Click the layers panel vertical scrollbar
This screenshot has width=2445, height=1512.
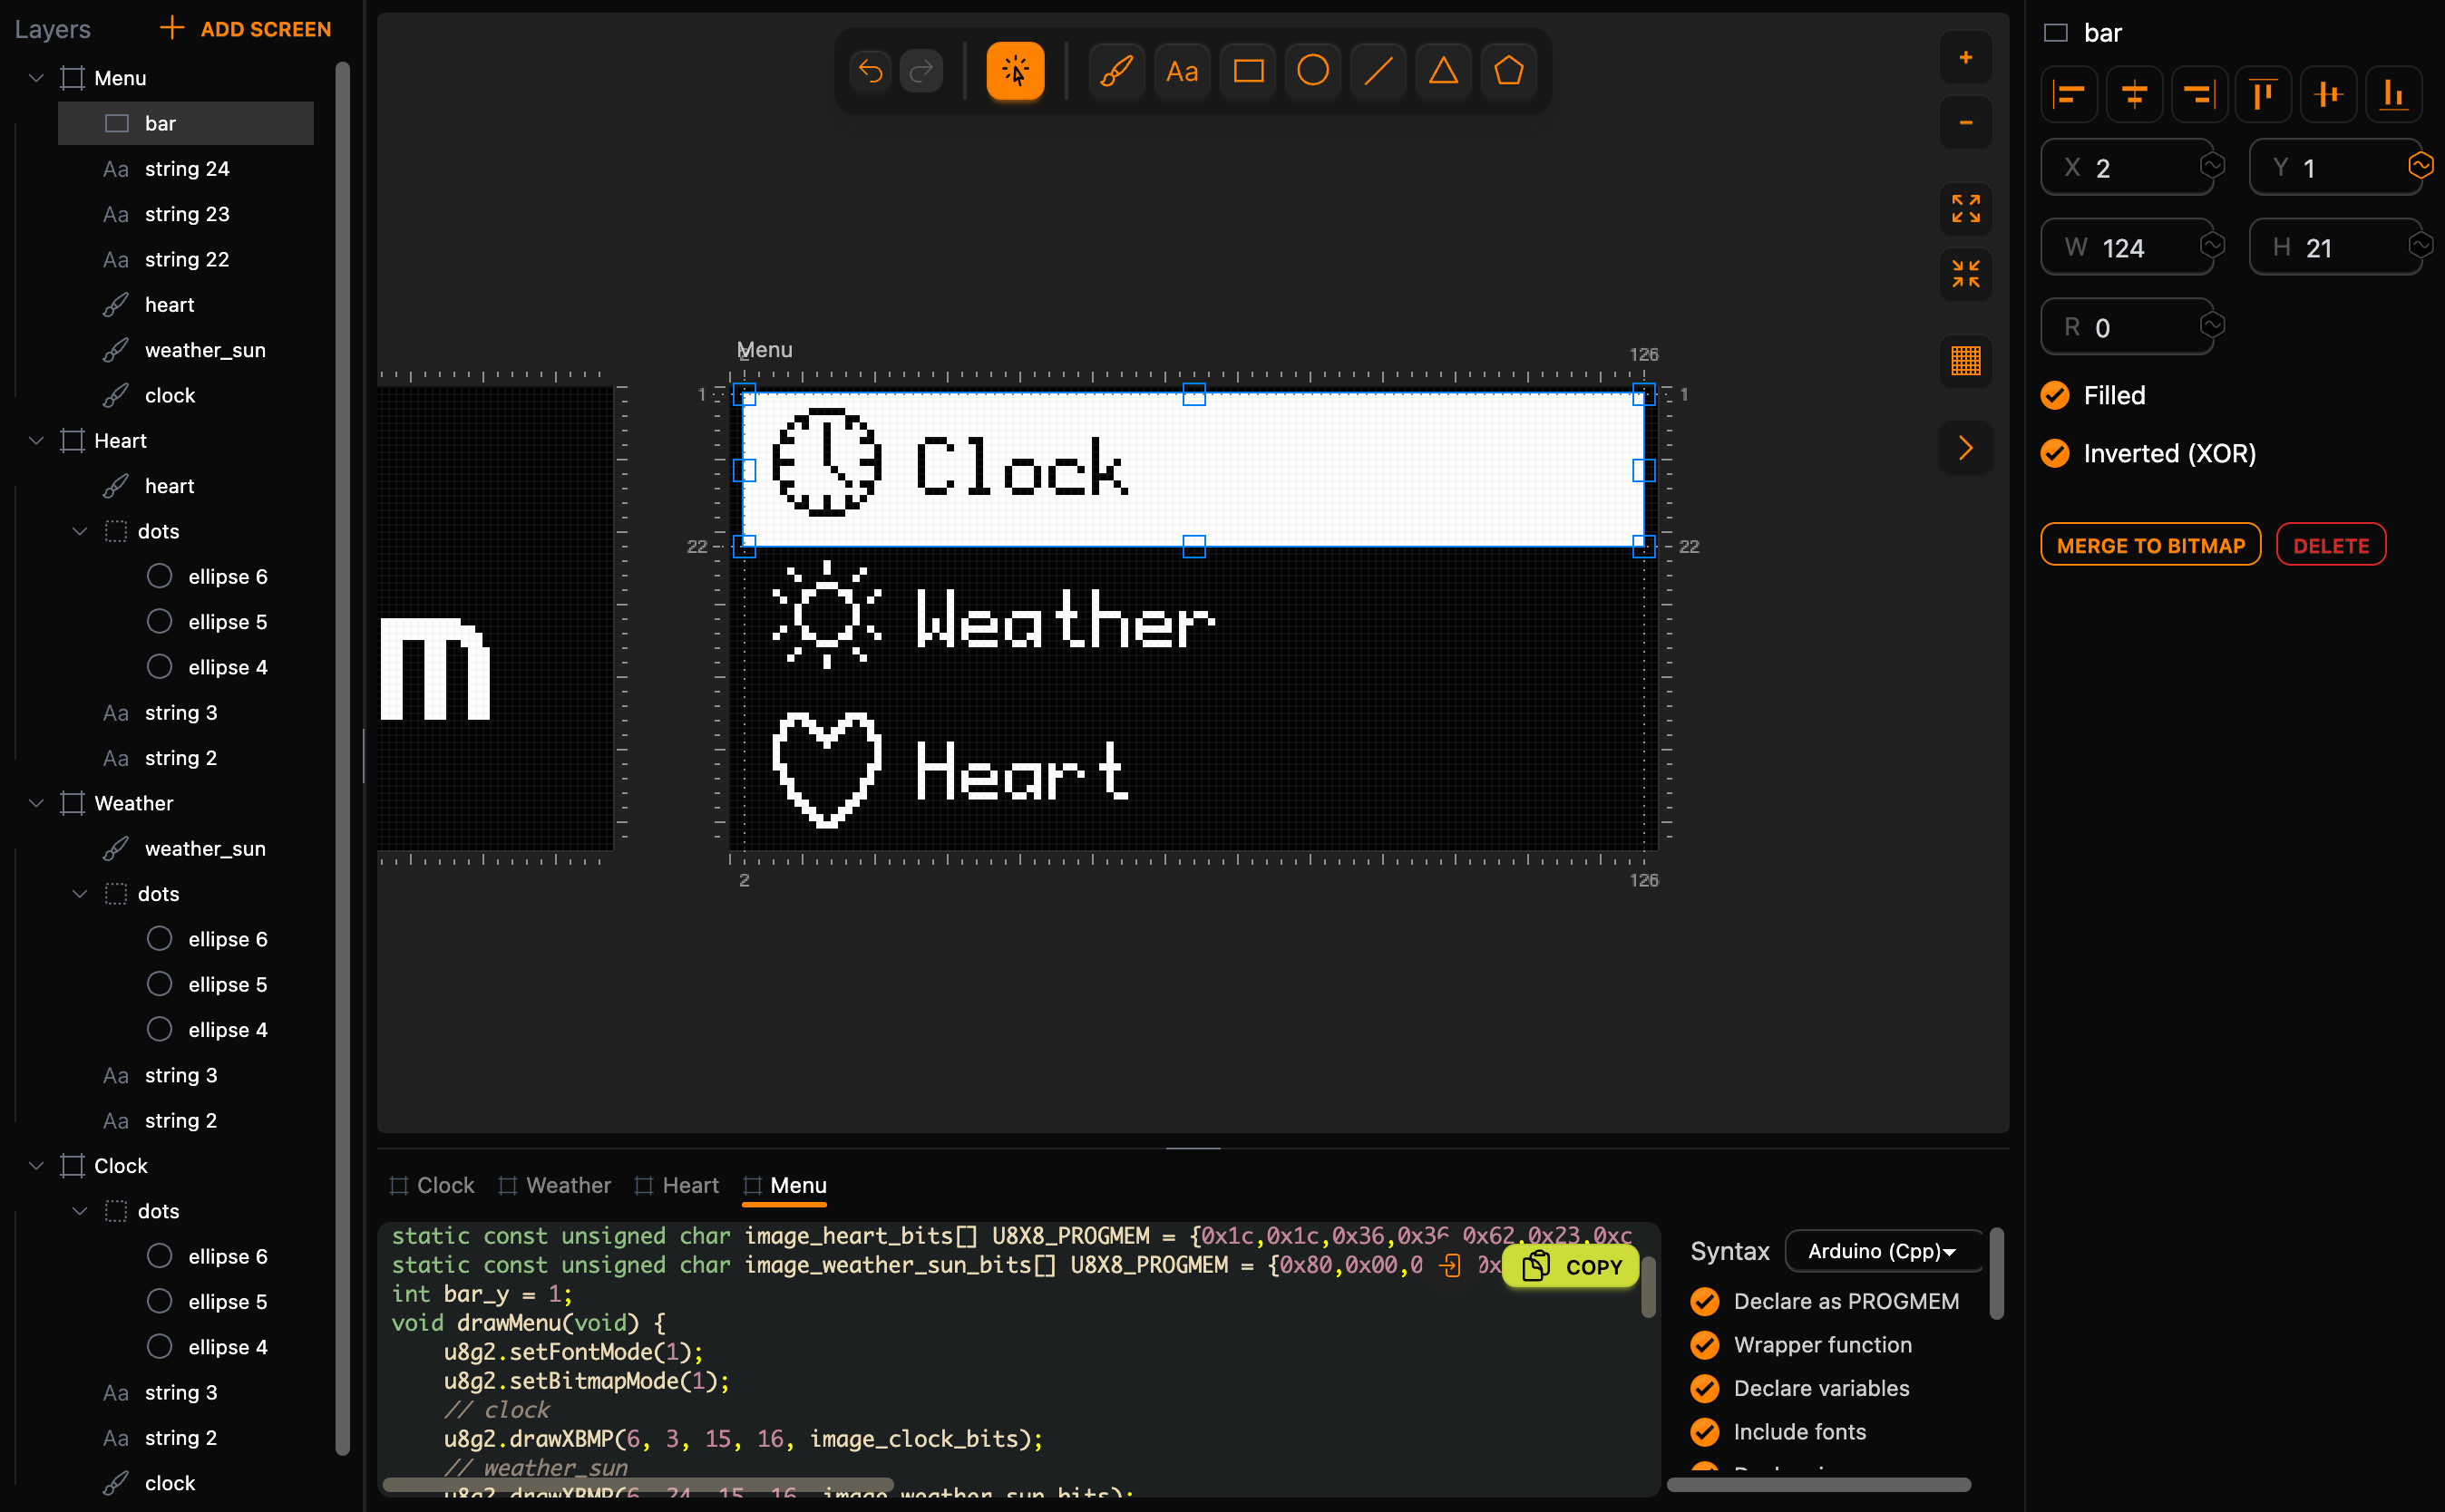(342, 758)
